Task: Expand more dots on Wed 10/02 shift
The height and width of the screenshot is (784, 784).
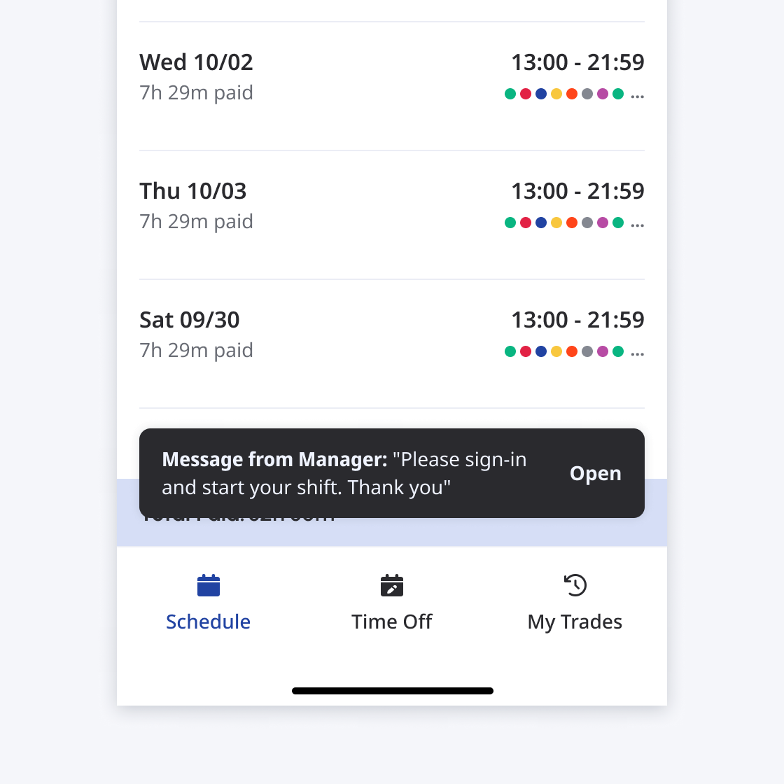Action: pos(637,94)
